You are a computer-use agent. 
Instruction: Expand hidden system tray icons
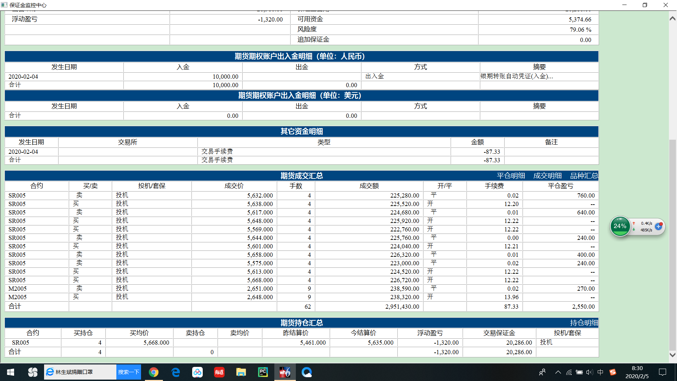point(558,372)
